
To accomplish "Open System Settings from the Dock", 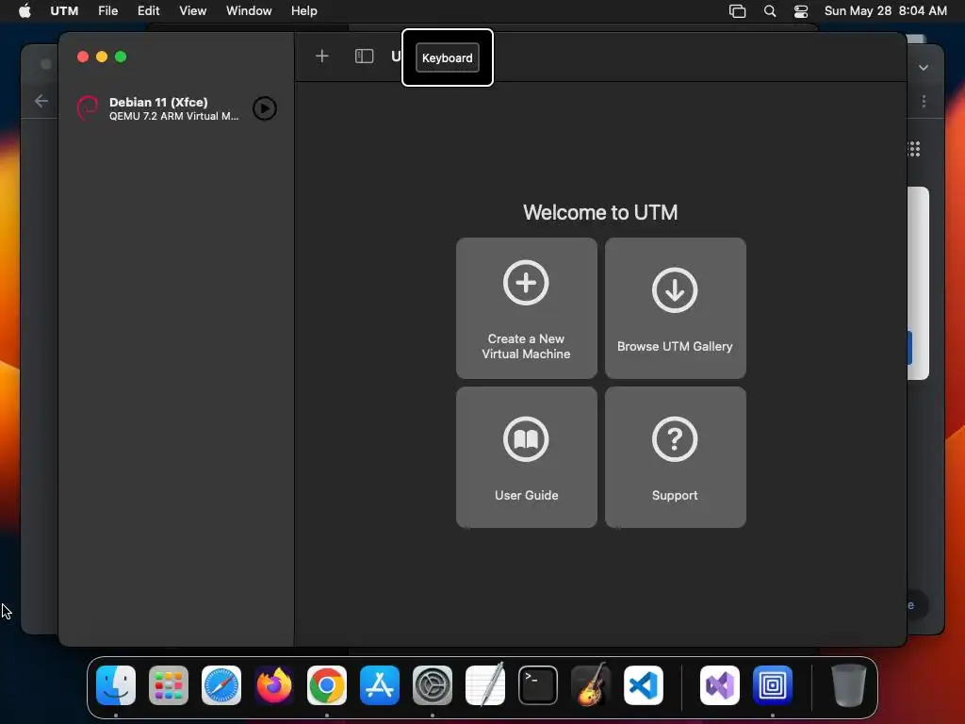I will pyautogui.click(x=432, y=684).
